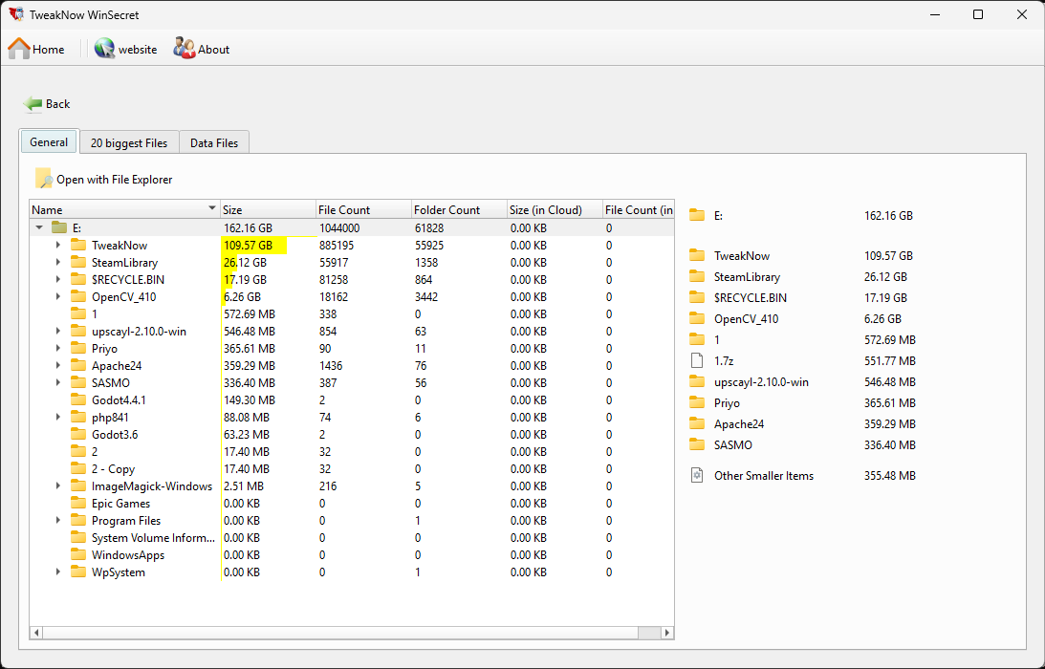Screen dimensions: 1045x669
Task: Click the WindowsApps folder icon
Action: tap(78, 555)
